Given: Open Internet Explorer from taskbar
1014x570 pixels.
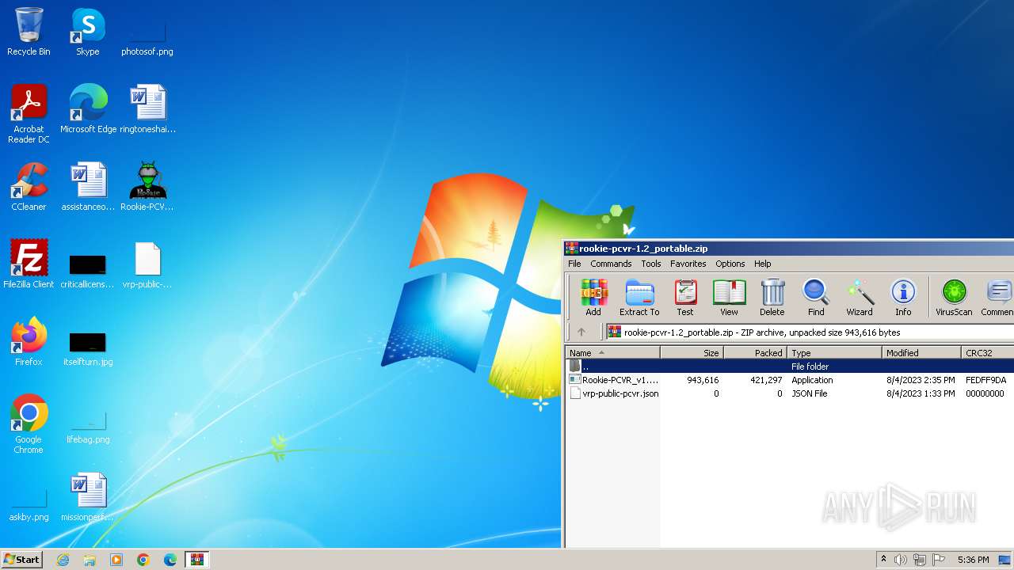Looking at the screenshot, I should pyautogui.click(x=63, y=560).
